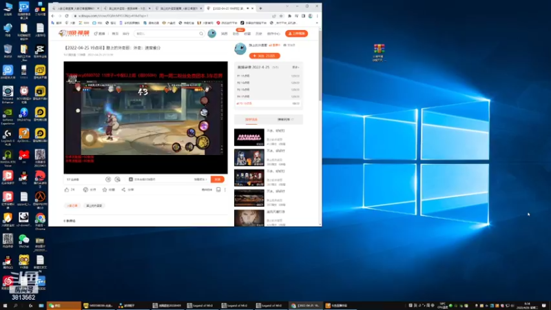Toggle danmaku display in player bar

pyautogui.click(x=108, y=179)
